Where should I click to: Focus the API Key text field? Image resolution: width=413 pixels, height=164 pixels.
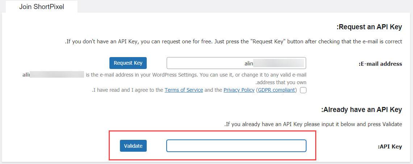pos(236,146)
